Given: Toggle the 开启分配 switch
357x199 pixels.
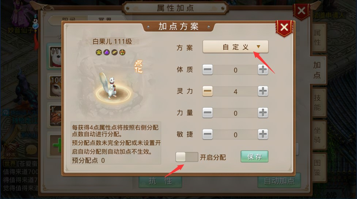Looking at the screenshot, I should click(x=187, y=157).
